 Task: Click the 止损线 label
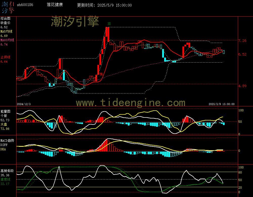click(5, 57)
